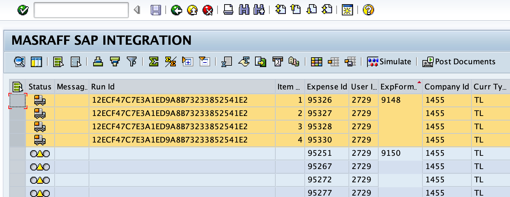Click the Select All rows icon
Screen dimensions: 510x197
coord(58,62)
